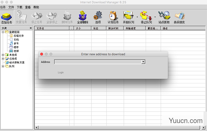The height and width of the screenshot is (131, 207).
Task: Click the 删除任务 (Delete task) toolbar icon
Action: pos(67,18)
